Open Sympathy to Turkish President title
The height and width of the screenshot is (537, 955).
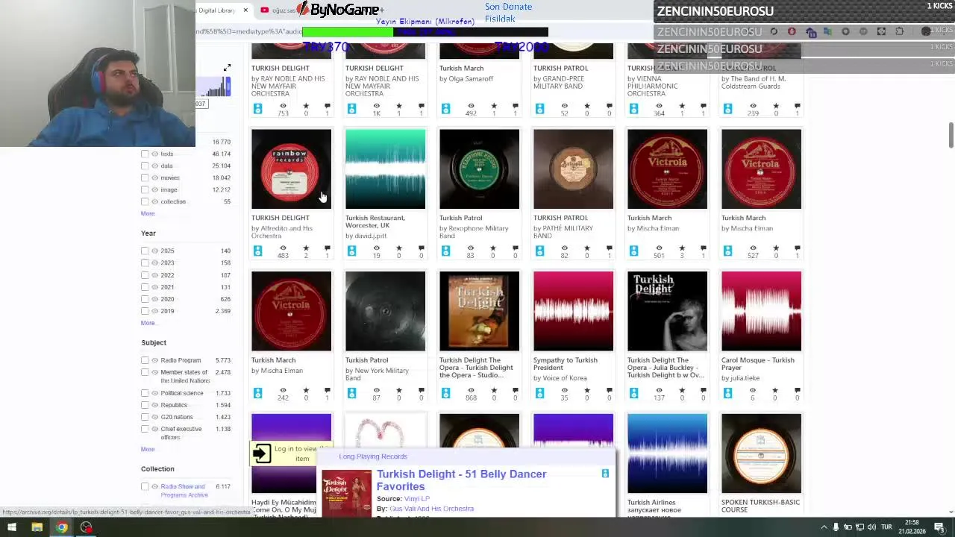point(565,364)
